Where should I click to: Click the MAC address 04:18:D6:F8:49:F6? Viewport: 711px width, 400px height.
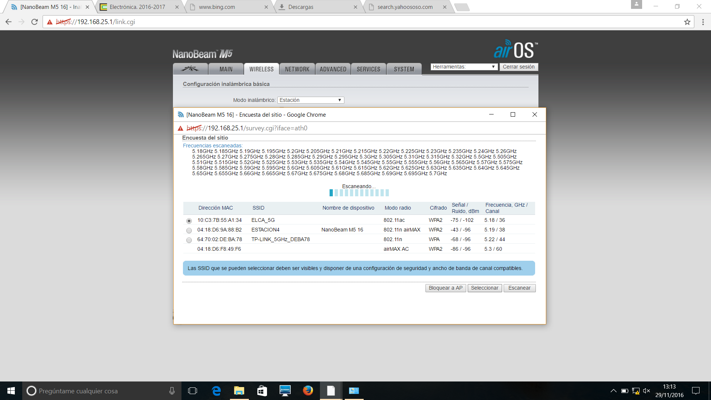pos(219,249)
